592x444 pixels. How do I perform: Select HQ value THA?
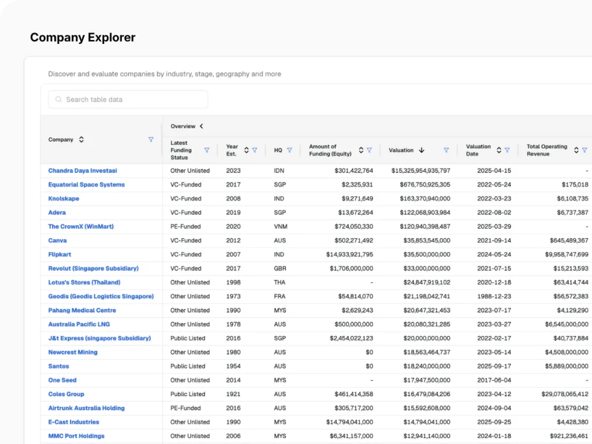[x=280, y=282]
